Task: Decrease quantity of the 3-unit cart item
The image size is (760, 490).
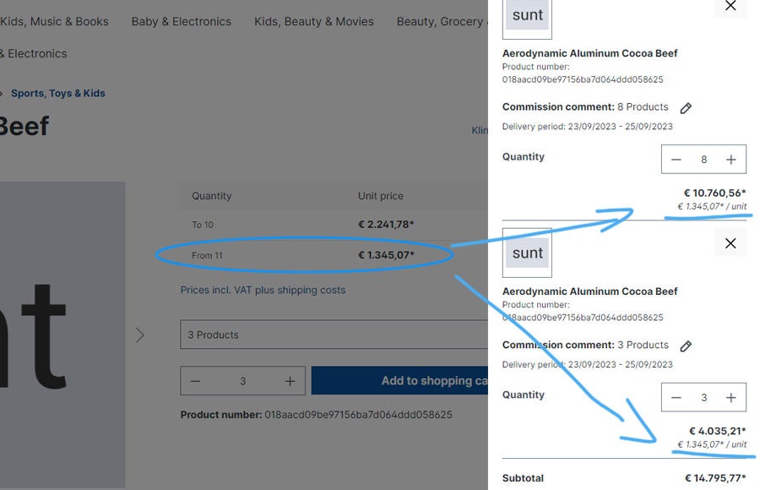Action: [676, 398]
